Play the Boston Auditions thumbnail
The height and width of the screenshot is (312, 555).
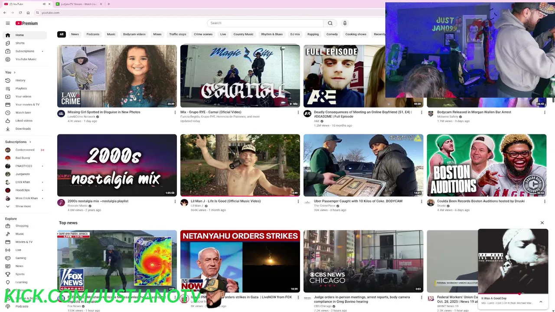tap(486, 165)
